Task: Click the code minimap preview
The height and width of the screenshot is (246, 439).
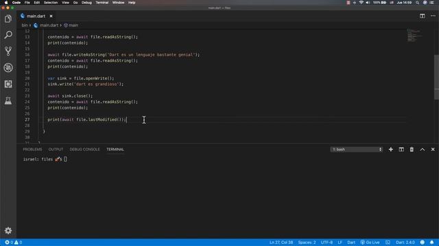Action: tap(414, 35)
